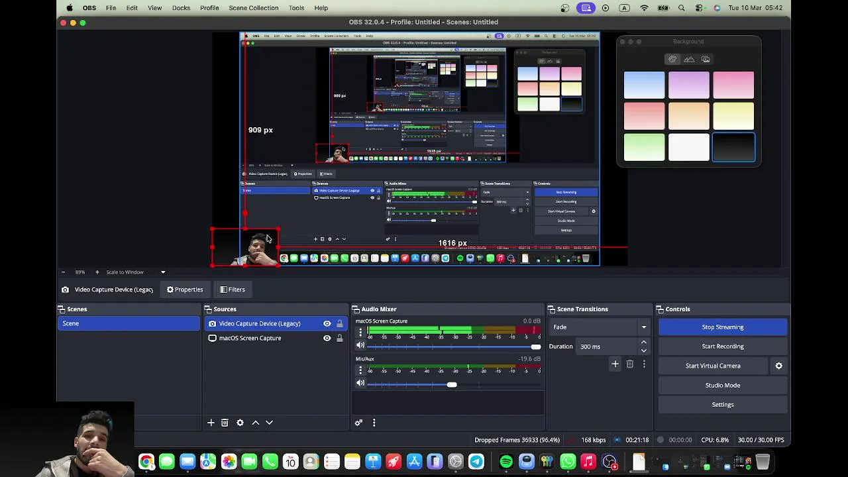Open Telegram from the Dock
Screen dimensions: 848x477
(476, 462)
